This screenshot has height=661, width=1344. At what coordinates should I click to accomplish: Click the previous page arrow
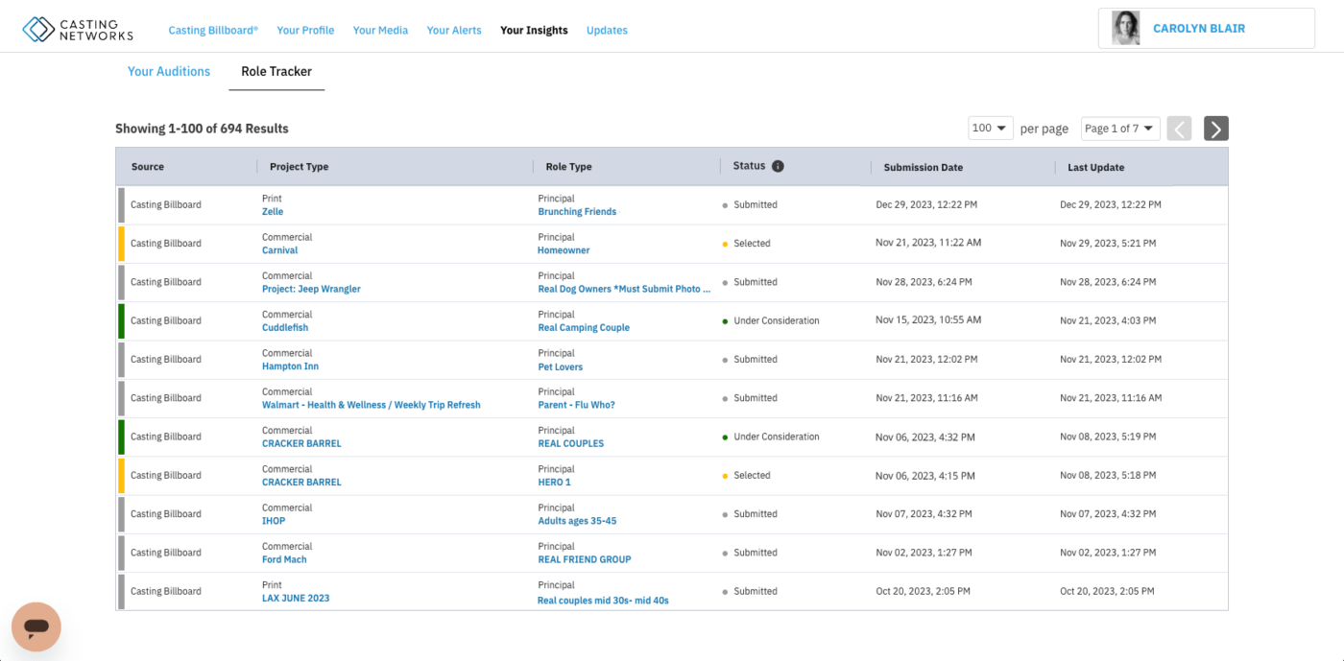(1179, 128)
